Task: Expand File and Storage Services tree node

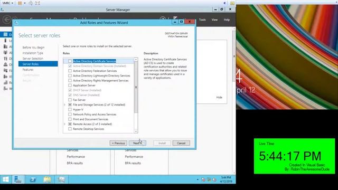Action: click(64, 104)
